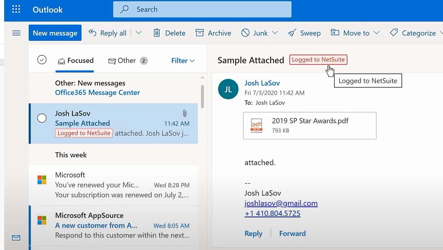Click the Categorize tag icon

394,33
